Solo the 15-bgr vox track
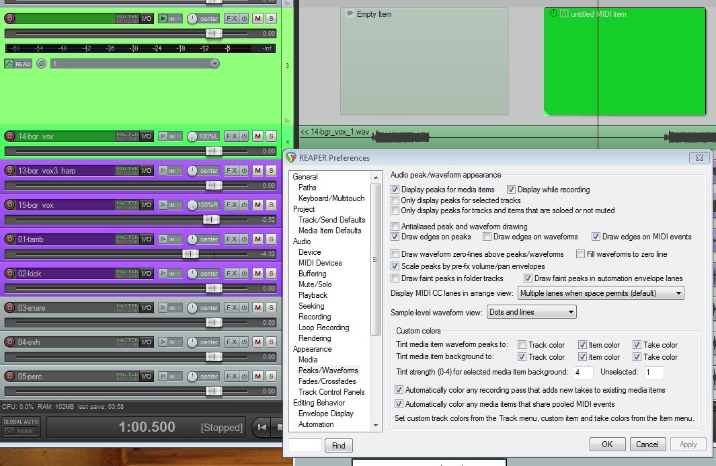This screenshot has width=716, height=466. (271, 204)
